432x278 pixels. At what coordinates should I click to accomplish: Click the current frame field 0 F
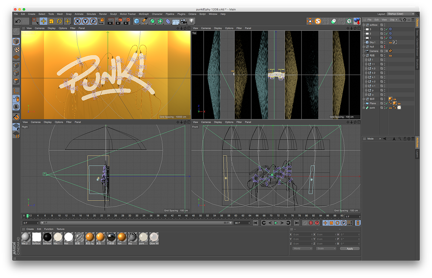coord(30,223)
